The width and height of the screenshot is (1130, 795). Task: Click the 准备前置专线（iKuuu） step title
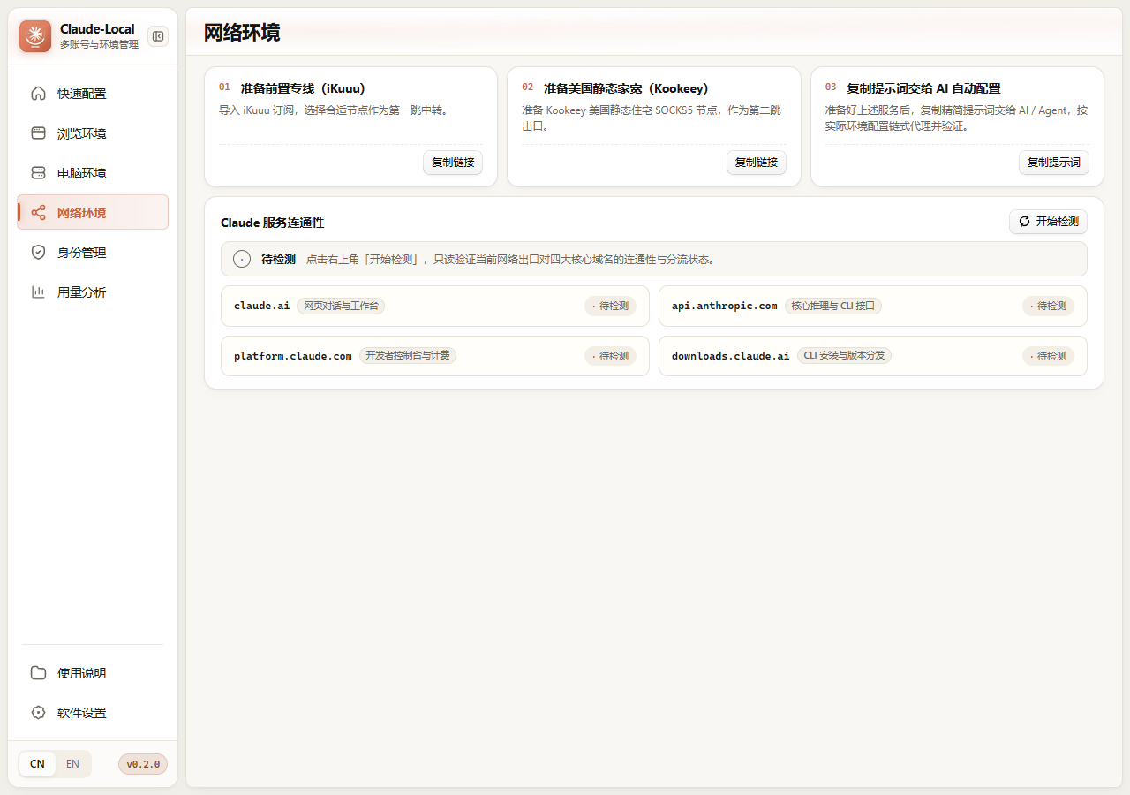[x=303, y=88]
